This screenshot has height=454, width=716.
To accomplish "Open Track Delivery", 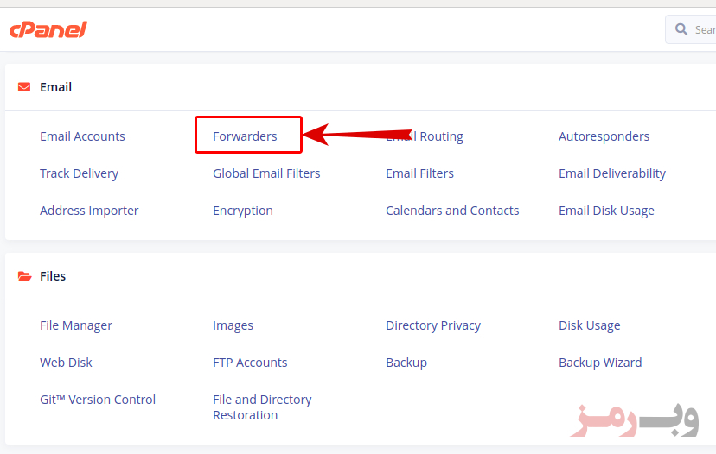I will point(79,173).
